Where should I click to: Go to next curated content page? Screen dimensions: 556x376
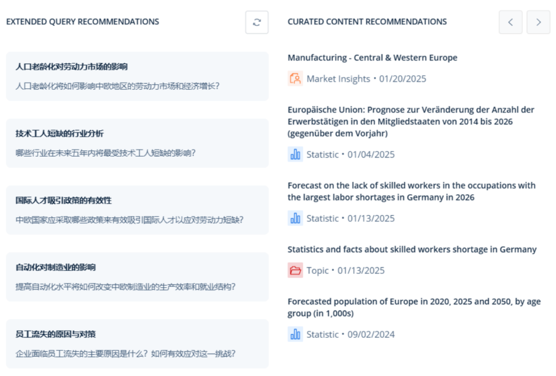pos(538,22)
